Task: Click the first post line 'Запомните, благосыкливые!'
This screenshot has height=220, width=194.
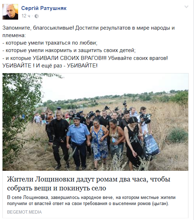Action: [x=38, y=28]
